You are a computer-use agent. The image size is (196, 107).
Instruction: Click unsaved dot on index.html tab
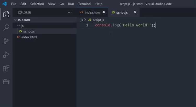click(104, 12)
